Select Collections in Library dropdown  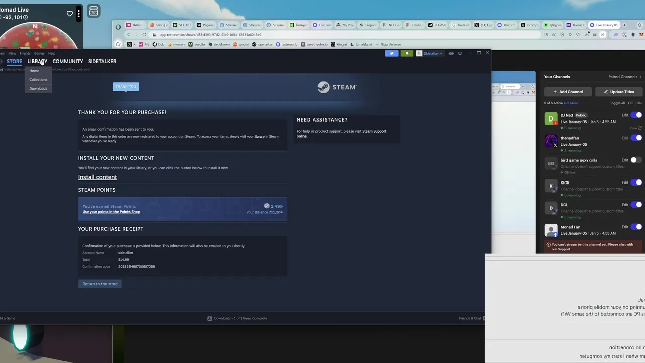point(38,80)
